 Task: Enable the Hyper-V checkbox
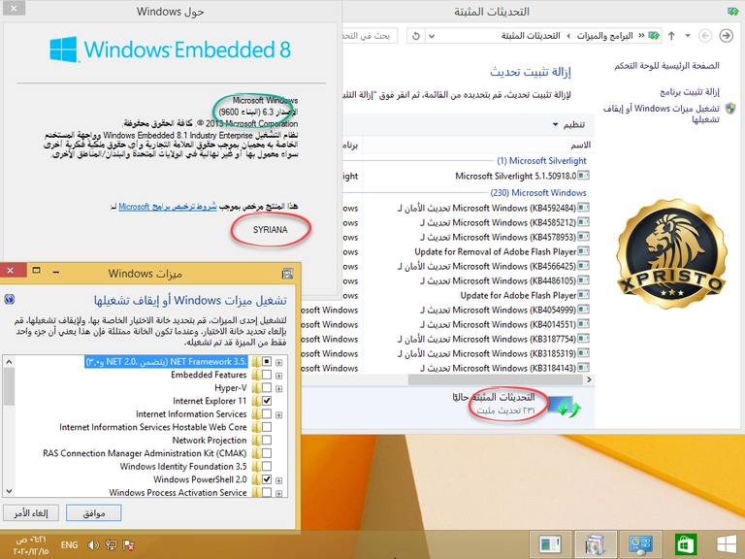(267, 388)
